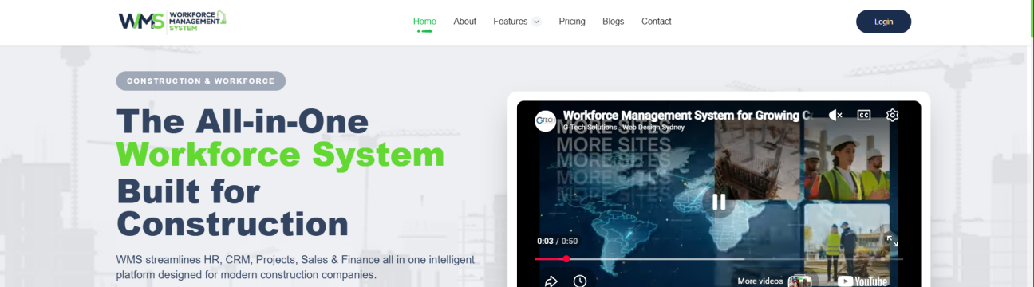The height and width of the screenshot is (287, 1034).
Task: Open the G-Tech channel avatar in video
Action: [x=546, y=120]
